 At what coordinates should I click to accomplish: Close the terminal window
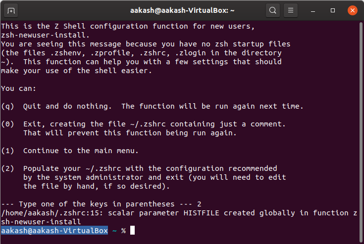click(351, 10)
